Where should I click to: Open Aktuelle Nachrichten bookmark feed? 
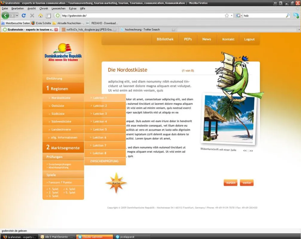tap(68, 23)
